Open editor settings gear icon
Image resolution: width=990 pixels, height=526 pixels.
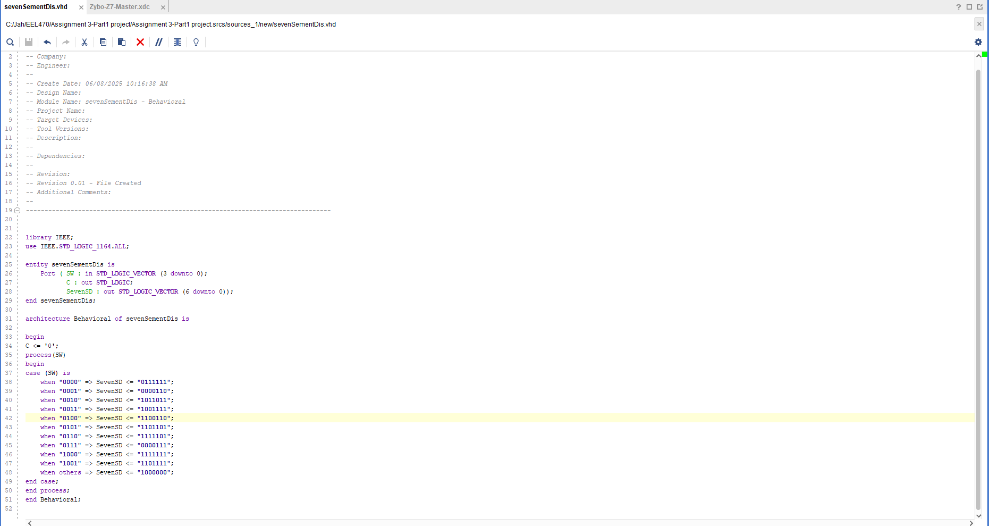978,42
